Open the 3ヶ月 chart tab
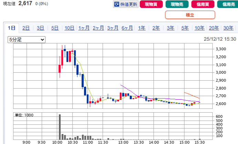The width and height of the screenshot is (238, 144). click(x=113, y=28)
